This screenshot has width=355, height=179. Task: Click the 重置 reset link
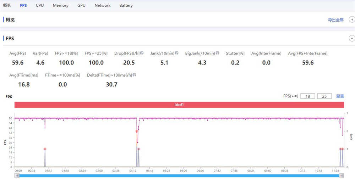click(x=340, y=96)
